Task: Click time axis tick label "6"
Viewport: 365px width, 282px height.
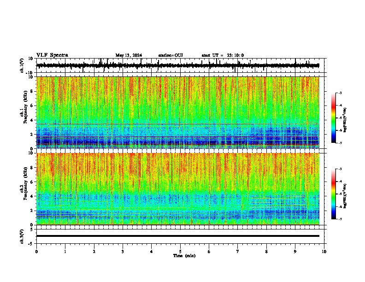Action: 209,252
